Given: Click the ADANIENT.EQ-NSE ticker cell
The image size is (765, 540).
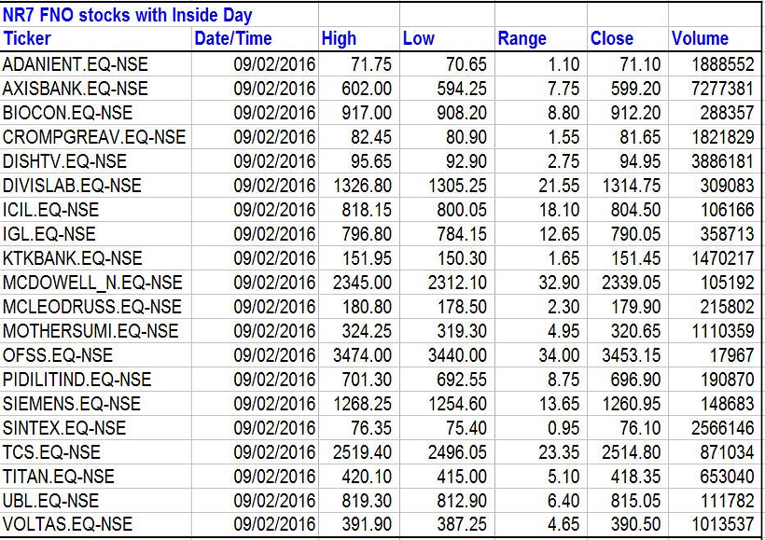Looking at the screenshot, I should click(74, 64).
